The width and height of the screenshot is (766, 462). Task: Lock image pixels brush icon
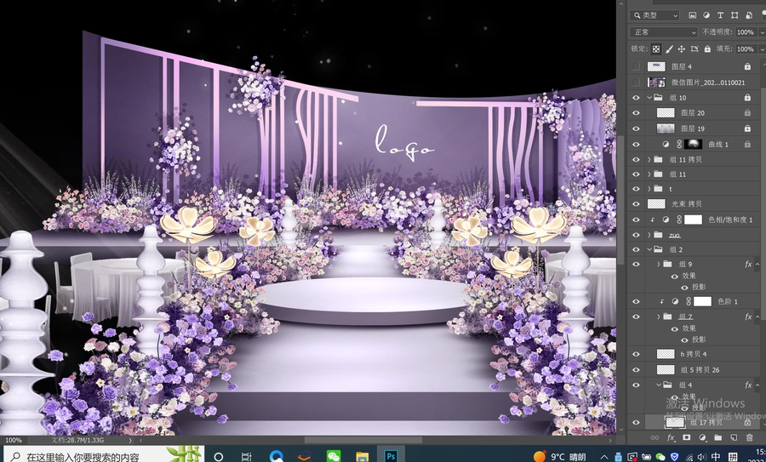(669, 48)
